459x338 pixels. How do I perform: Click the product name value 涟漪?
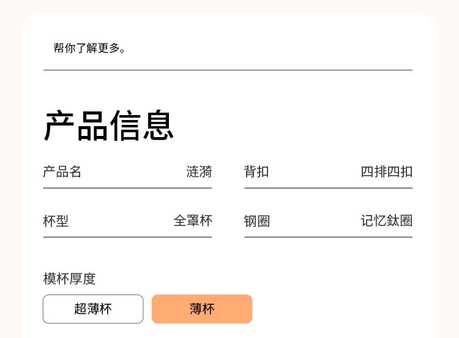[x=199, y=171]
